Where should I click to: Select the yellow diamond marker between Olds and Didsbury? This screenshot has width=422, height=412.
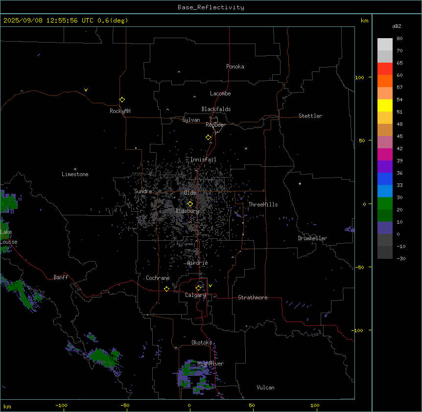coord(190,204)
